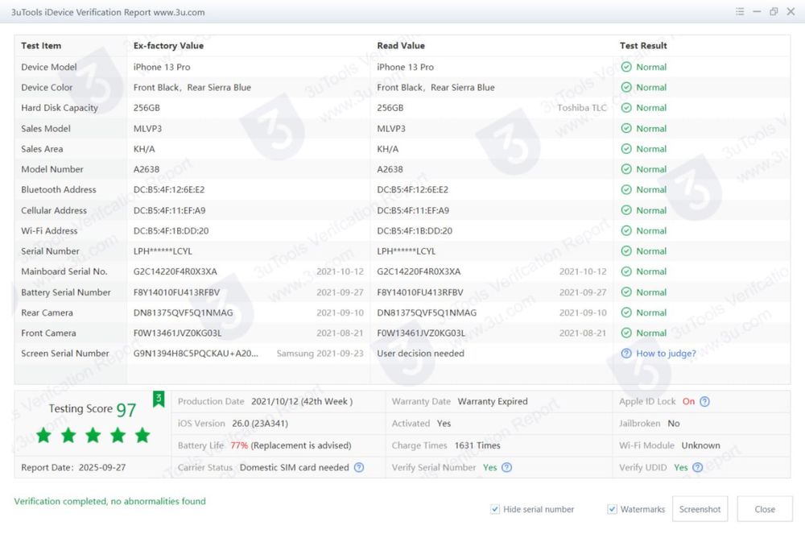Open the title bar list menu icon
Screen dimensions: 805x534
tap(740, 11)
